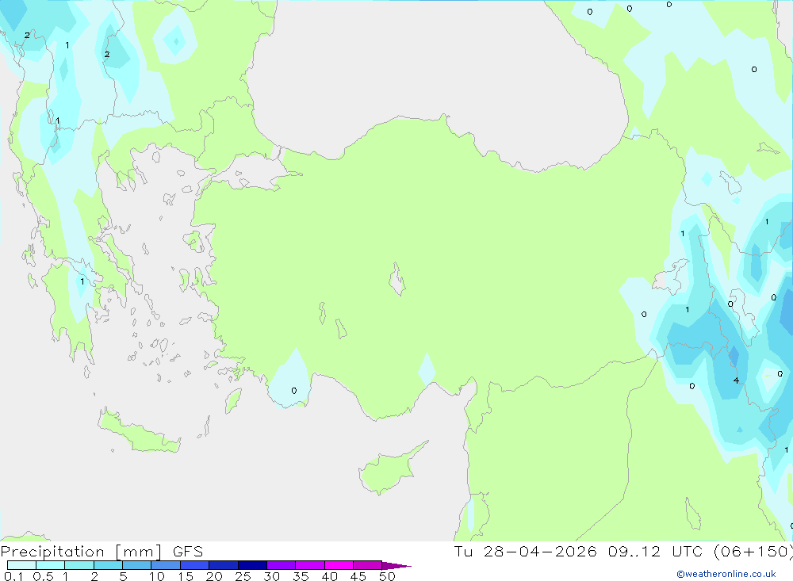The image size is (793, 581).
Task: Pick the 45–50 mm legend swatch
Action: pos(368,565)
